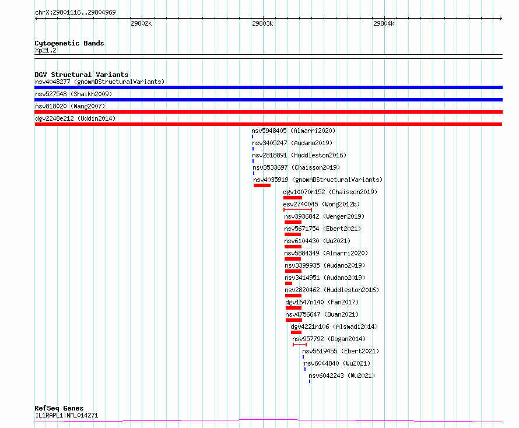Select the blue bar under nsv527548
The height and width of the screenshot is (428, 519).
pyautogui.click(x=268, y=100)
